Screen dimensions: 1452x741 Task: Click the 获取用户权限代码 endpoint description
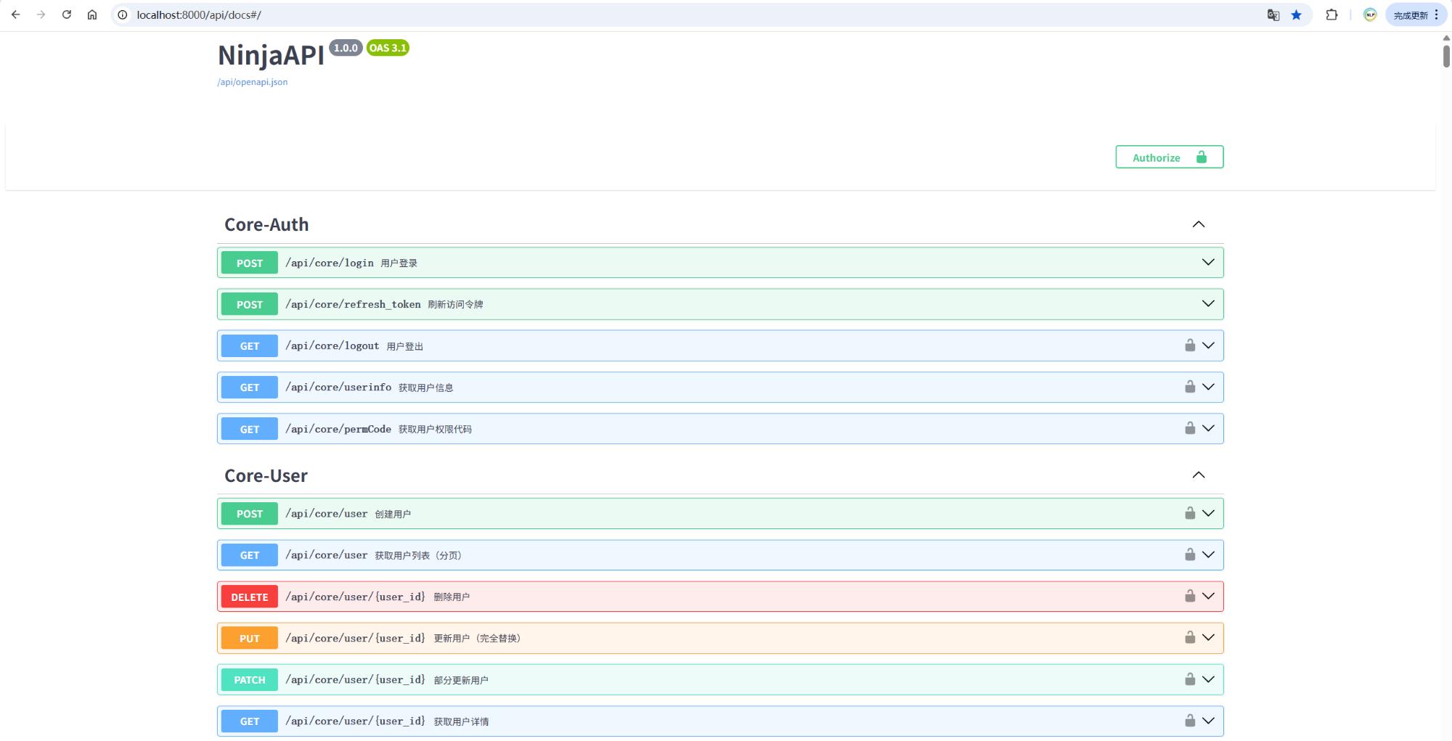point(435,429)
